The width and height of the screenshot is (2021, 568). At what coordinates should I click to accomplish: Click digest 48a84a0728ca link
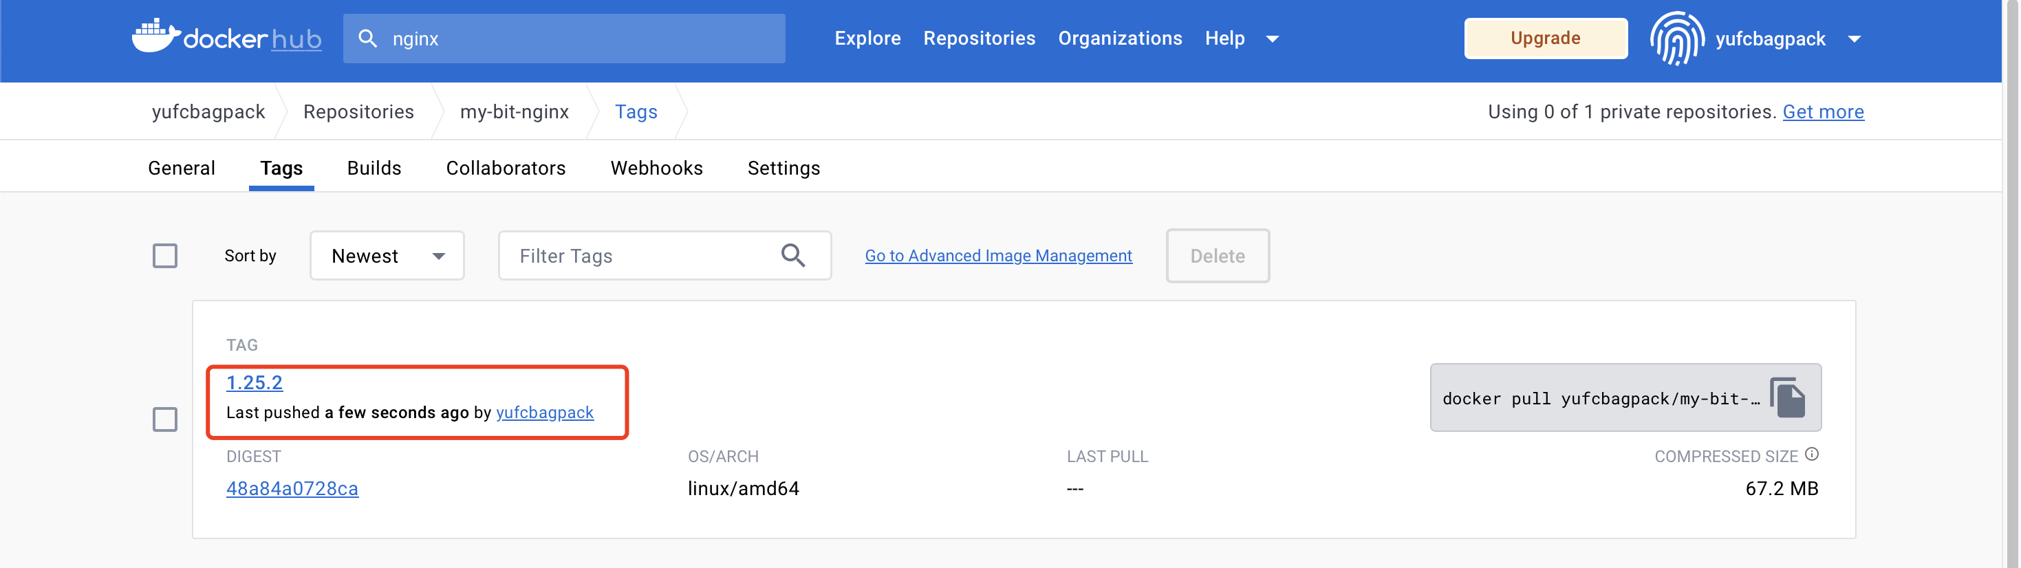[292, 488]
